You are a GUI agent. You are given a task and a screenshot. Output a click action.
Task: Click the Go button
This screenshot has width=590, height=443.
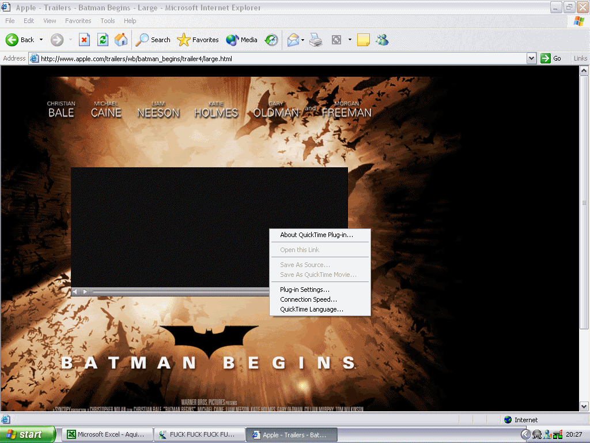[x=551, y=58]
